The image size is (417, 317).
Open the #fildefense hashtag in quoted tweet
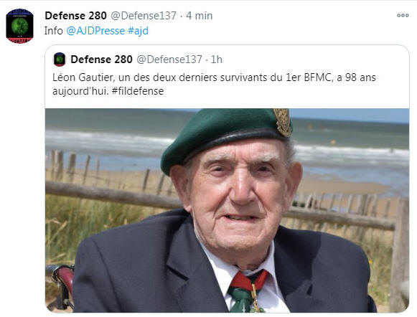click(x=138, y=91)
